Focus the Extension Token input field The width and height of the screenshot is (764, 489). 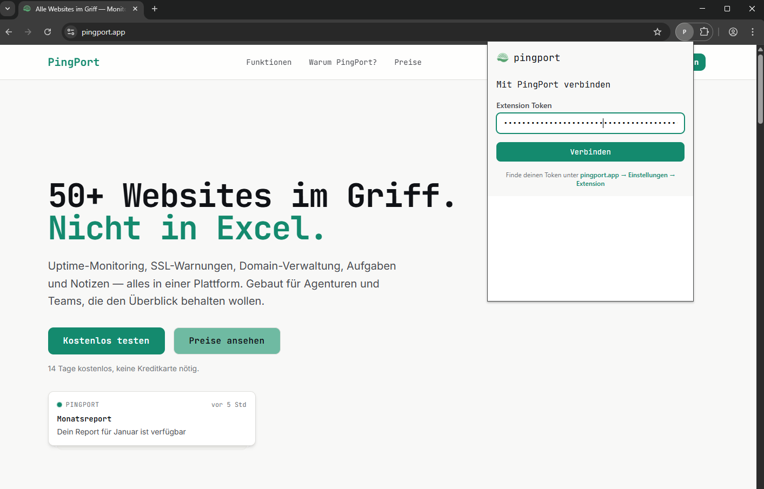[590, 123]
